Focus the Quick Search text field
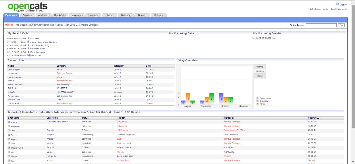This screenshot has width=355, height=164. (x=321, y=25)
